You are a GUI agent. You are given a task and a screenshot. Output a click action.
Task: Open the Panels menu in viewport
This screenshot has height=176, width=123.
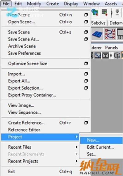pyautogui.click(x=111, y=48)
